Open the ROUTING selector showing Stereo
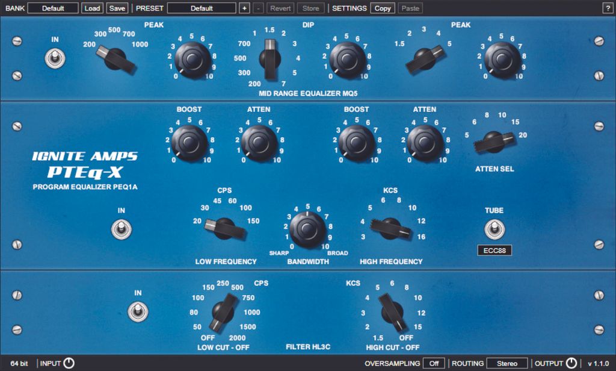 (507, 363)
